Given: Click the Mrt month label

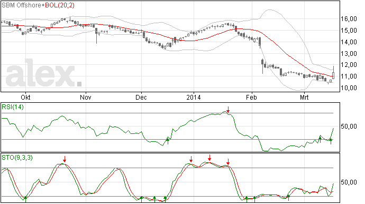Looking at the screenshot, I should click(x=304, y=97).
